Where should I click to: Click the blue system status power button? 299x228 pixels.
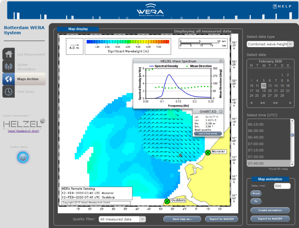(x=23, y=157)
